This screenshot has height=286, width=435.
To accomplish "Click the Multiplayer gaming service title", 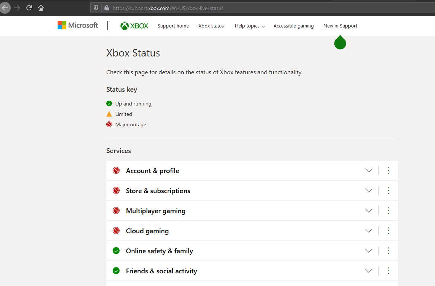I will 156,211.
